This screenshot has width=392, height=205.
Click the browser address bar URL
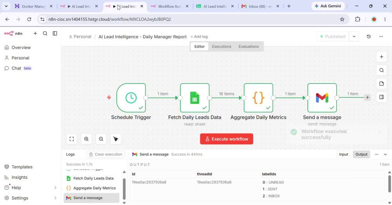[109, 19]
